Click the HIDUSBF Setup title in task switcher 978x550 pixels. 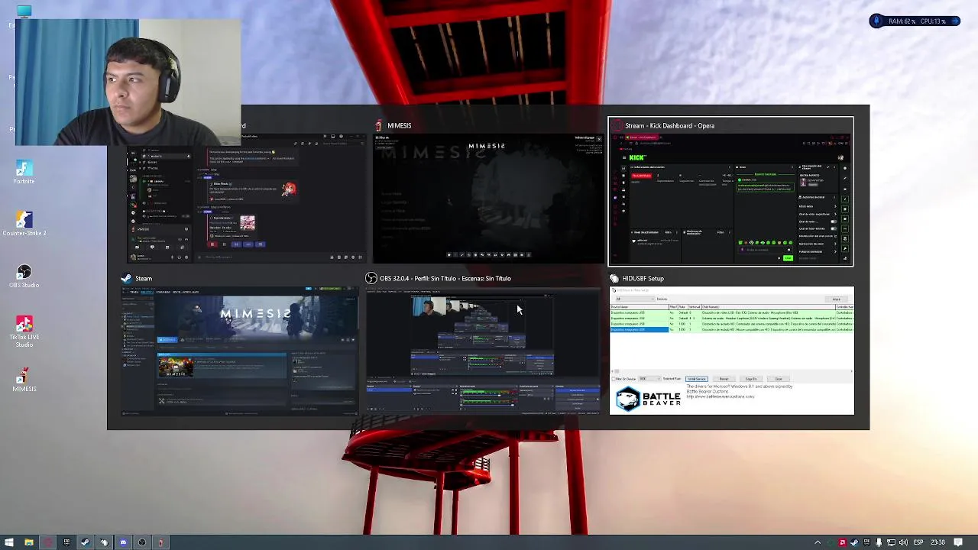(643, 278)
